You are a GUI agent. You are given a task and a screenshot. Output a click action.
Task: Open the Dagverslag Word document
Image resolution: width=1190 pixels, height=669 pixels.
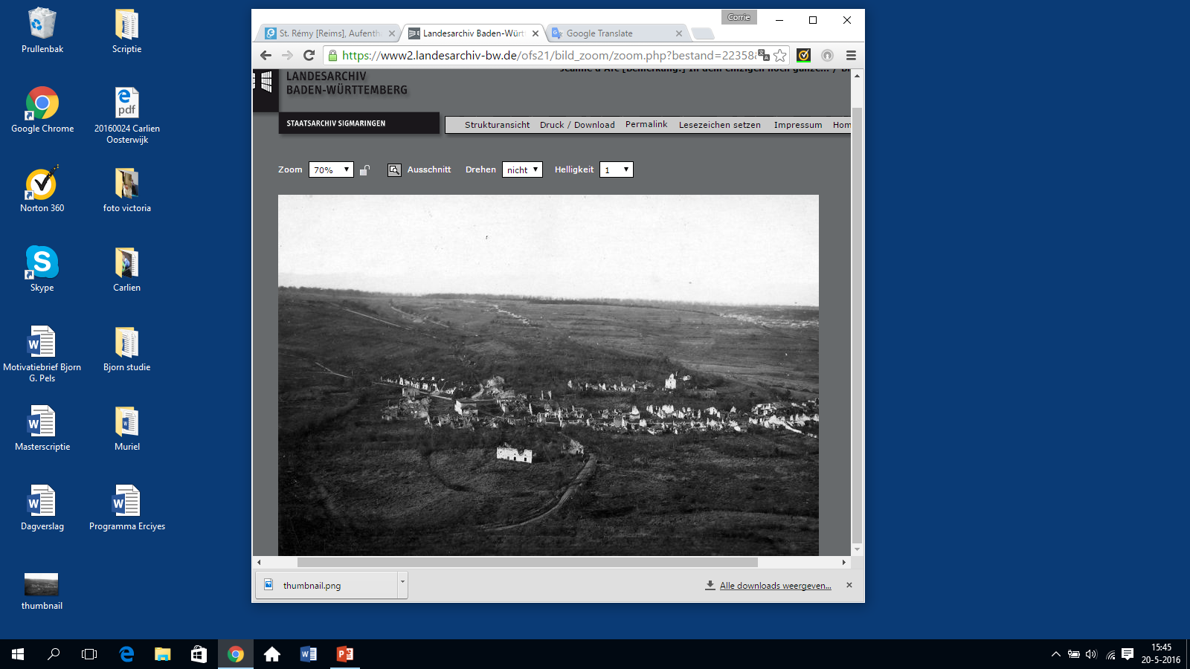[x=42, y=508]
